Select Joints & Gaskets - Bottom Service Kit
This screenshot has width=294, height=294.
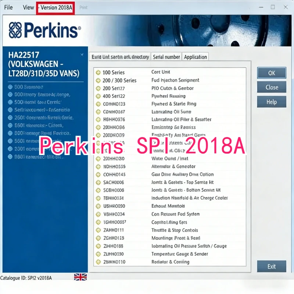(x=186, y=190)
